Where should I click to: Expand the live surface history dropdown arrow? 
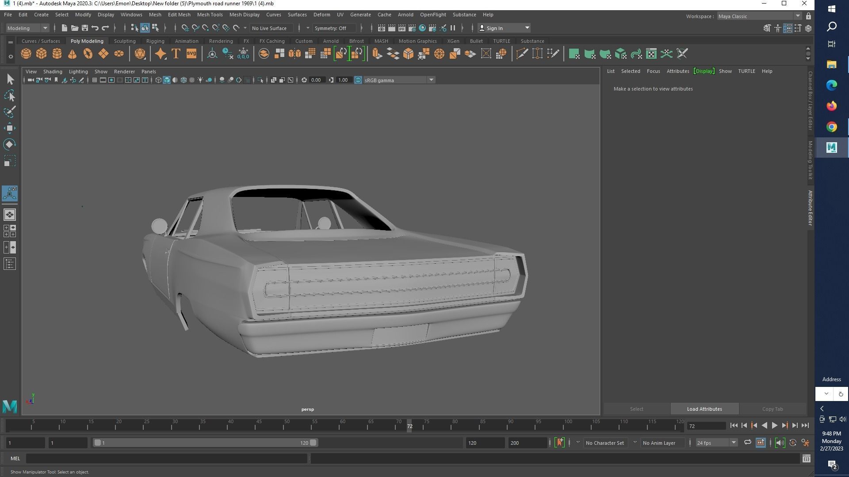[245, 28]
